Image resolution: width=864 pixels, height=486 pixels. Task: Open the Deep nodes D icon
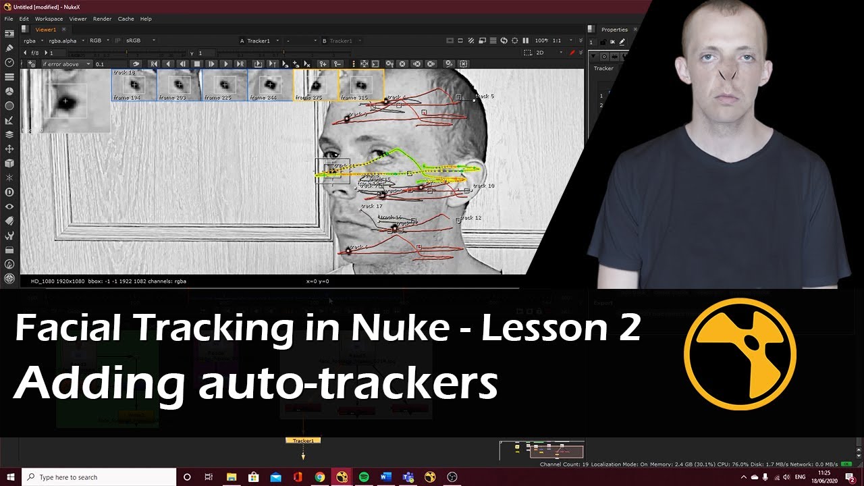pos(9,192)
